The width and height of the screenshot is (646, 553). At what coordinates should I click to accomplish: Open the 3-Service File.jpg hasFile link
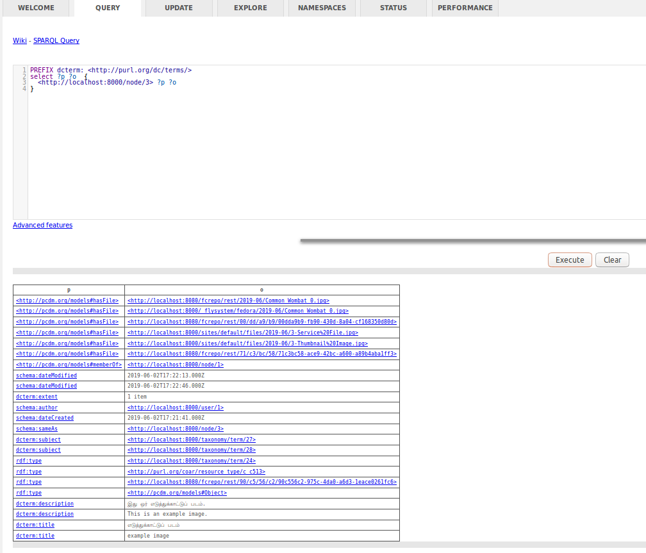[x=242, y=332]
